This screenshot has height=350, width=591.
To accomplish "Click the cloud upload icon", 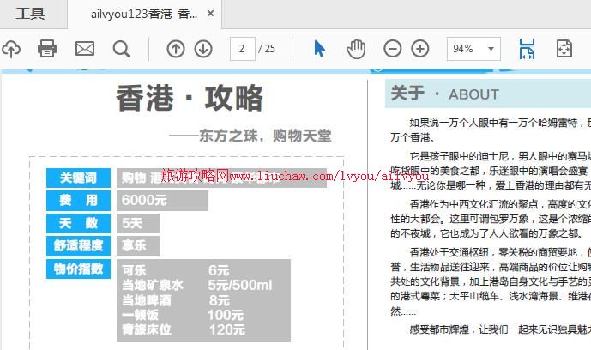I will [x=10, y=49].
